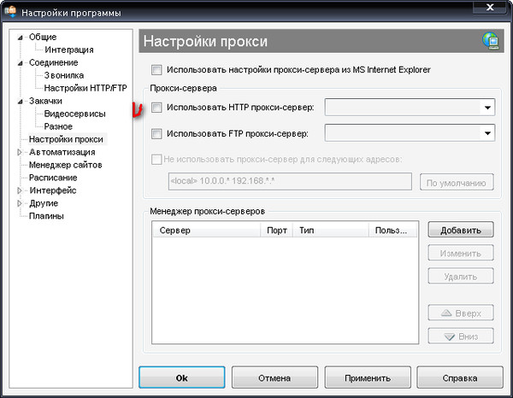The width and height of the screenshot is (513, 398).
Task: Open help with the 'Справка' button
Action: click(x=460, y=378)
